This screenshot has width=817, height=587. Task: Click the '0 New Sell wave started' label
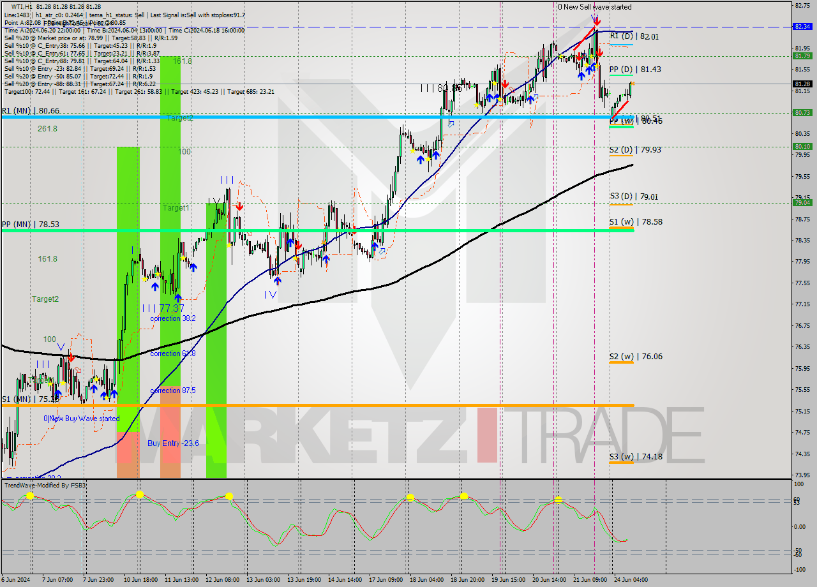click(595, 7)
